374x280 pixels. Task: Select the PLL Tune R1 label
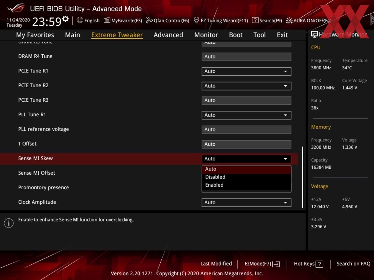coord(32,114)
